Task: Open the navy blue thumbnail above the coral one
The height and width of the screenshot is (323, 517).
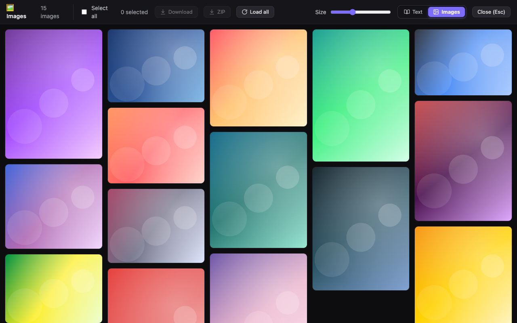Action: point(156,66)
